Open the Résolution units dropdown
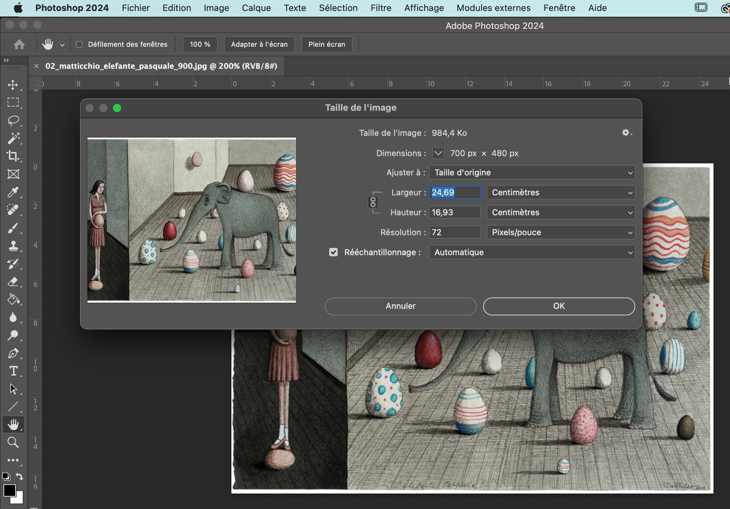This screenshot has width=730, height=509. (x=561, y=232)
